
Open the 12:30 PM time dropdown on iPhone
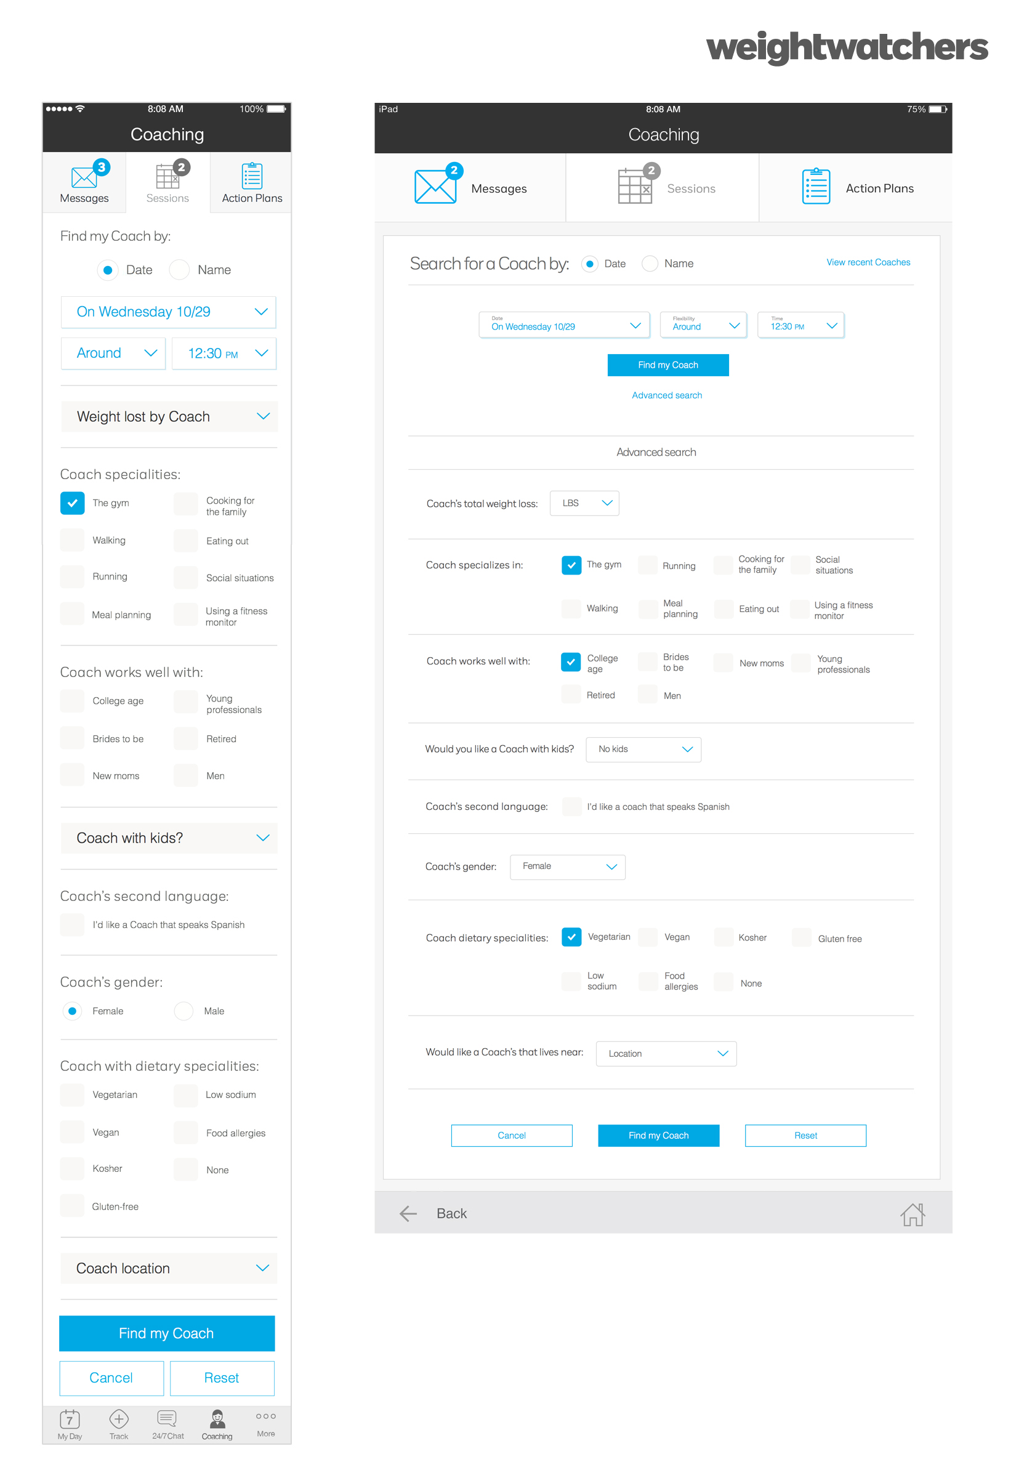[224, 353]
